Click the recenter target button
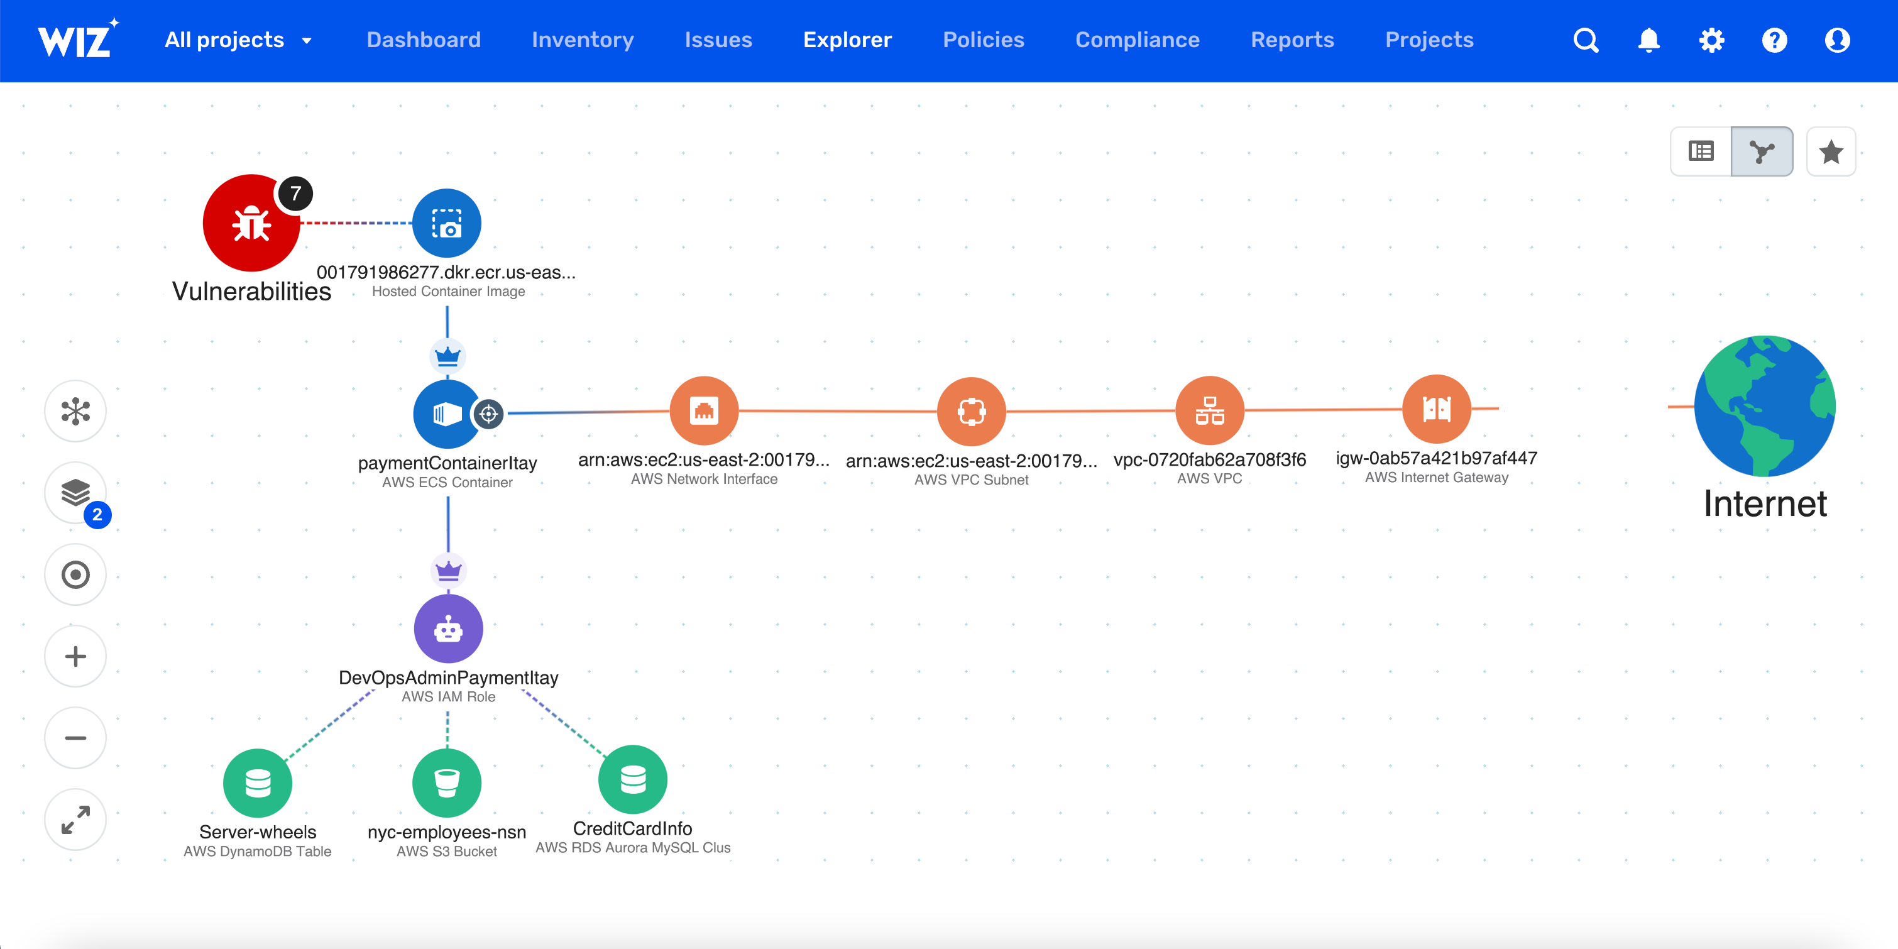The image size is (1898, 949). click(x=75, y=574)
